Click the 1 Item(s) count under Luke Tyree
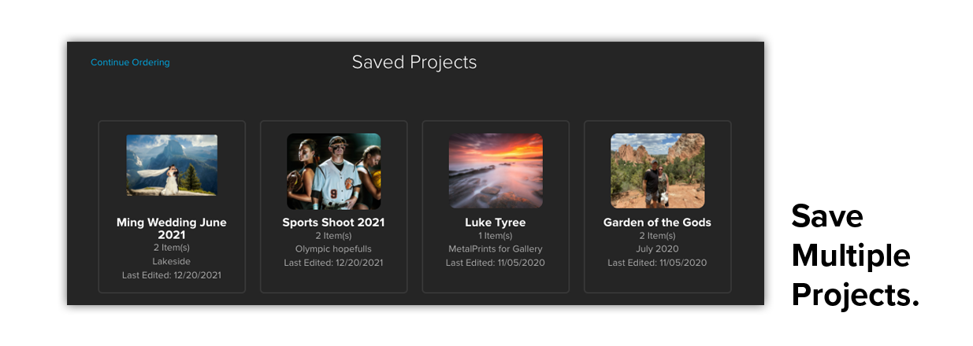973x346 pixels. tap(496, 236)
